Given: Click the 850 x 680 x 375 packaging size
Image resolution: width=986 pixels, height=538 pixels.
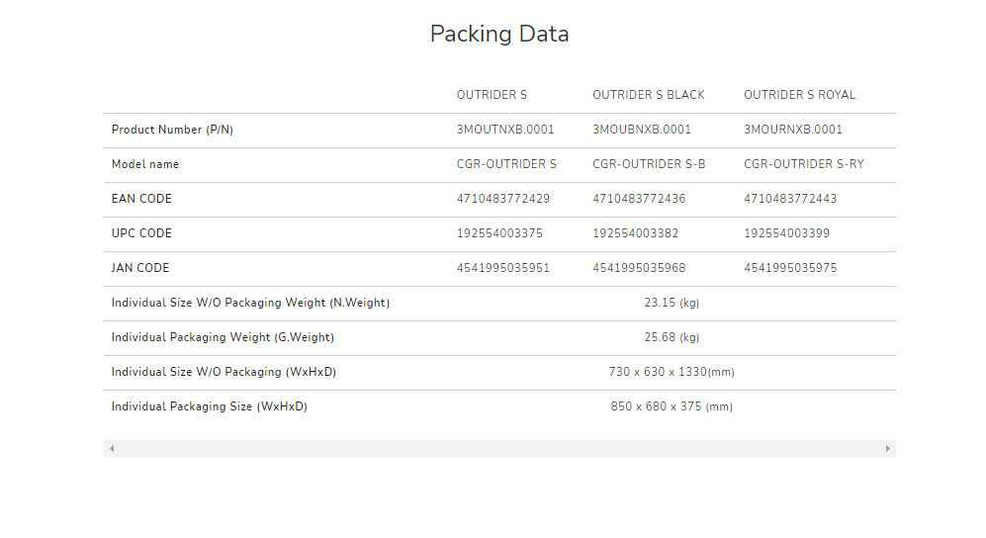Looking at the screenshot, I should tap(672, 406).
